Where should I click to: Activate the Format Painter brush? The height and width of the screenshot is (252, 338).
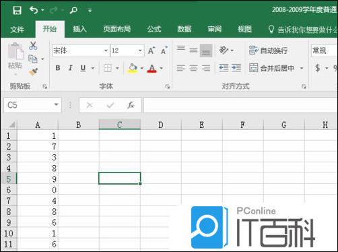click(33, 72)
